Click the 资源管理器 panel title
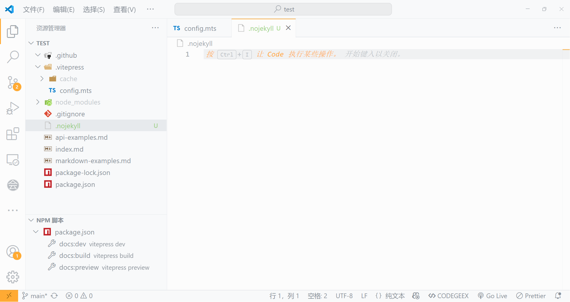Screen dimensions: 570x302 51,28
